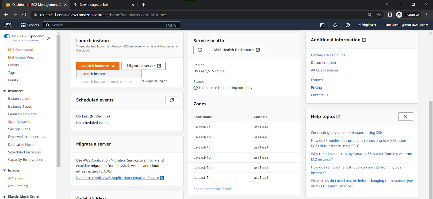Screen dimensions: 433x199
Task: Open AMIs in the sidebar
Action: pyautogui.click(x=12, y=178)
